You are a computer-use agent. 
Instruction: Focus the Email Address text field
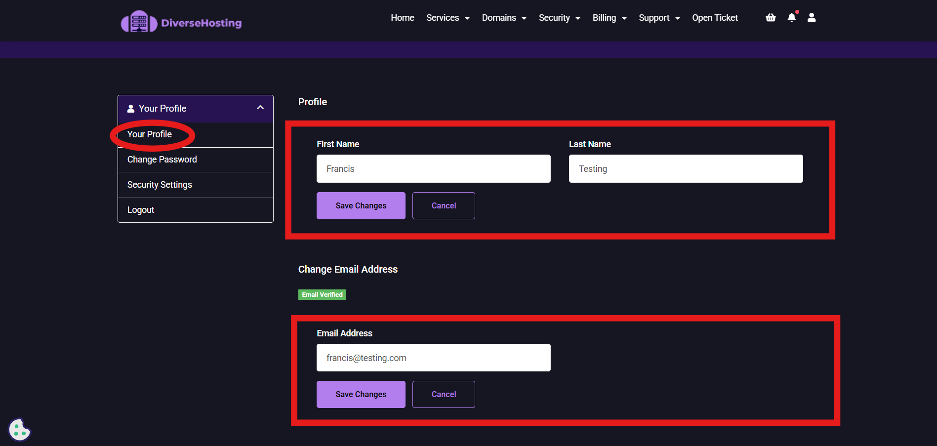433,358
